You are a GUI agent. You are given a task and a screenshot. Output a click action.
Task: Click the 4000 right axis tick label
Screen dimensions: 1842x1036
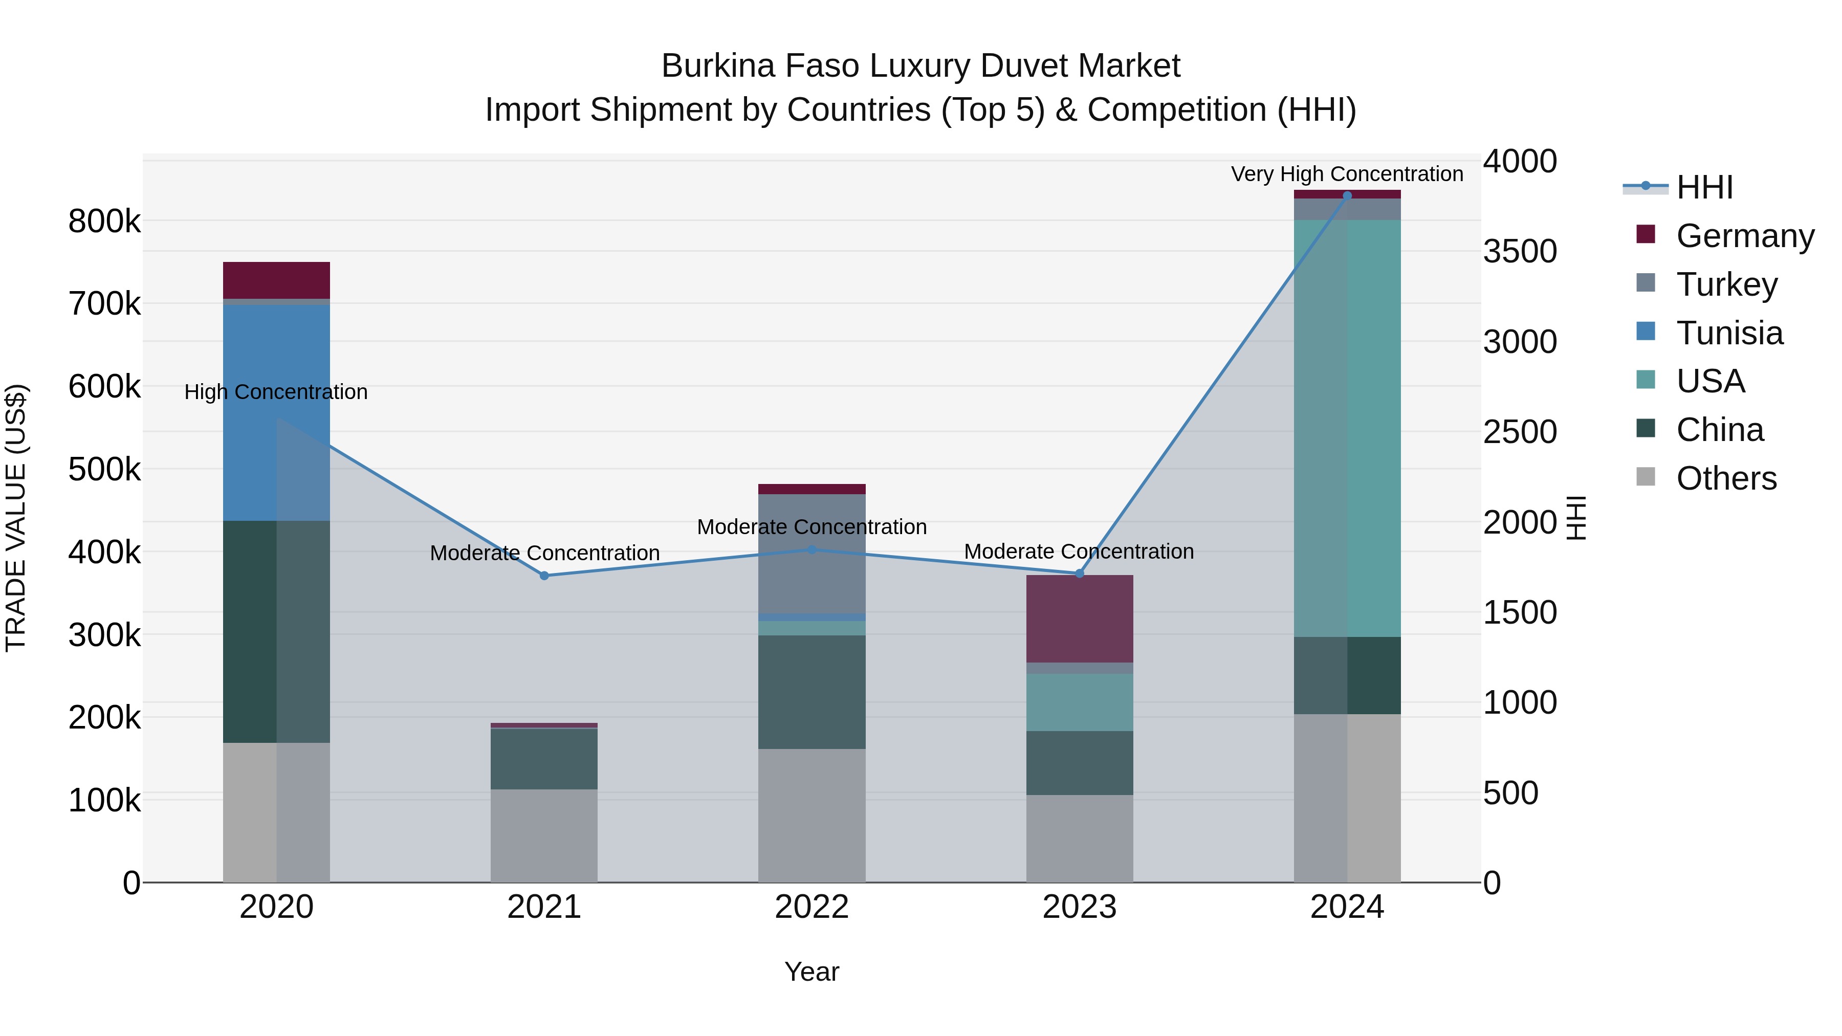1520,161
